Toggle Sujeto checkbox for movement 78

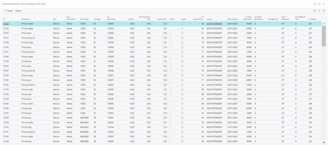pos(182,47)
